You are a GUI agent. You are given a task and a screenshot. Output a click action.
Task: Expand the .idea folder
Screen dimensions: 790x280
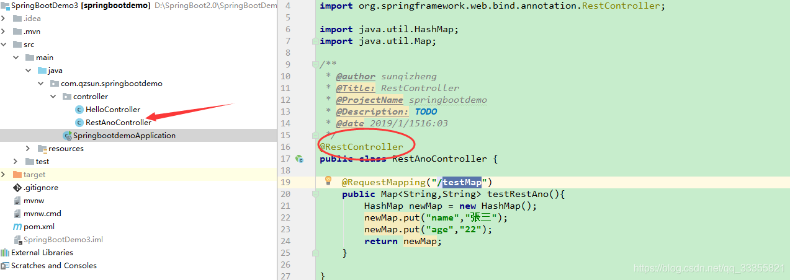4,19
